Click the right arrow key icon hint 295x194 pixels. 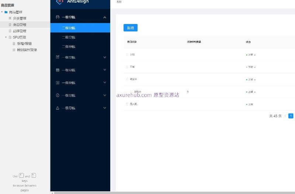click(34, 176)
